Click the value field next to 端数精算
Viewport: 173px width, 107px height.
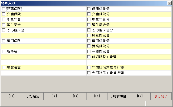tap(65, 68)
